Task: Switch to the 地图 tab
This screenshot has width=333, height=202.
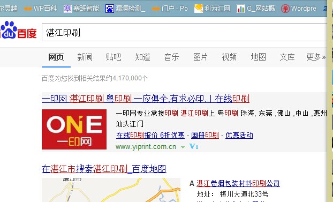Action: click(258, 57)
